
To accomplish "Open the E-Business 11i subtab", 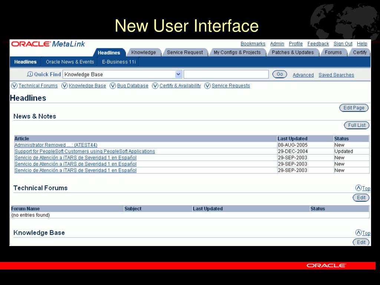I will click(x=119, y=62).
